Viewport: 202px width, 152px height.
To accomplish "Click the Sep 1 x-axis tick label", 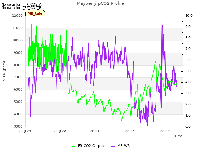I will click(95, 131).
